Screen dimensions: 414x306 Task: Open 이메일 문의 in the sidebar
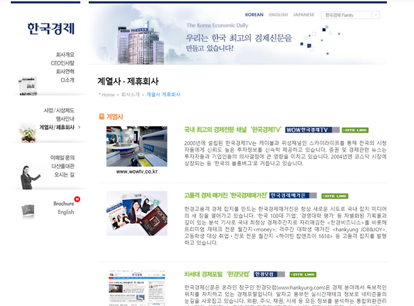[x=62, y=158]
